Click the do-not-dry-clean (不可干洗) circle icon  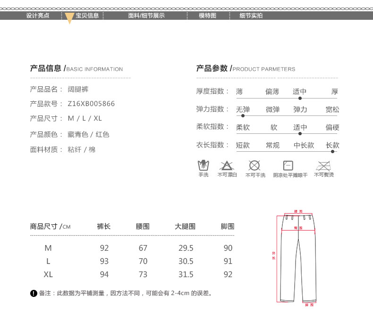click(x=254, y=165)
